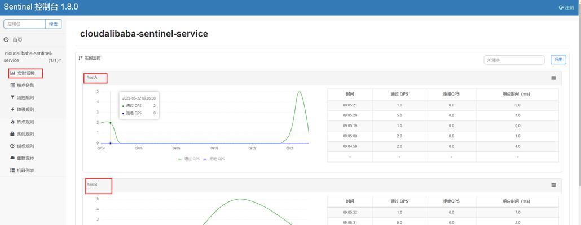This screenshot has width=581, height=225.
Task: Open 机器列表 machine list in sidebar
Action: coord(25,170)
